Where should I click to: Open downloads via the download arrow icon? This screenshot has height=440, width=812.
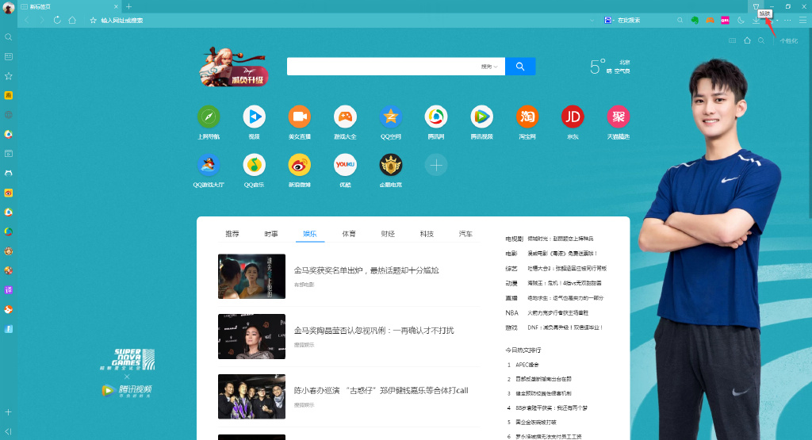(x=756, y=20)
